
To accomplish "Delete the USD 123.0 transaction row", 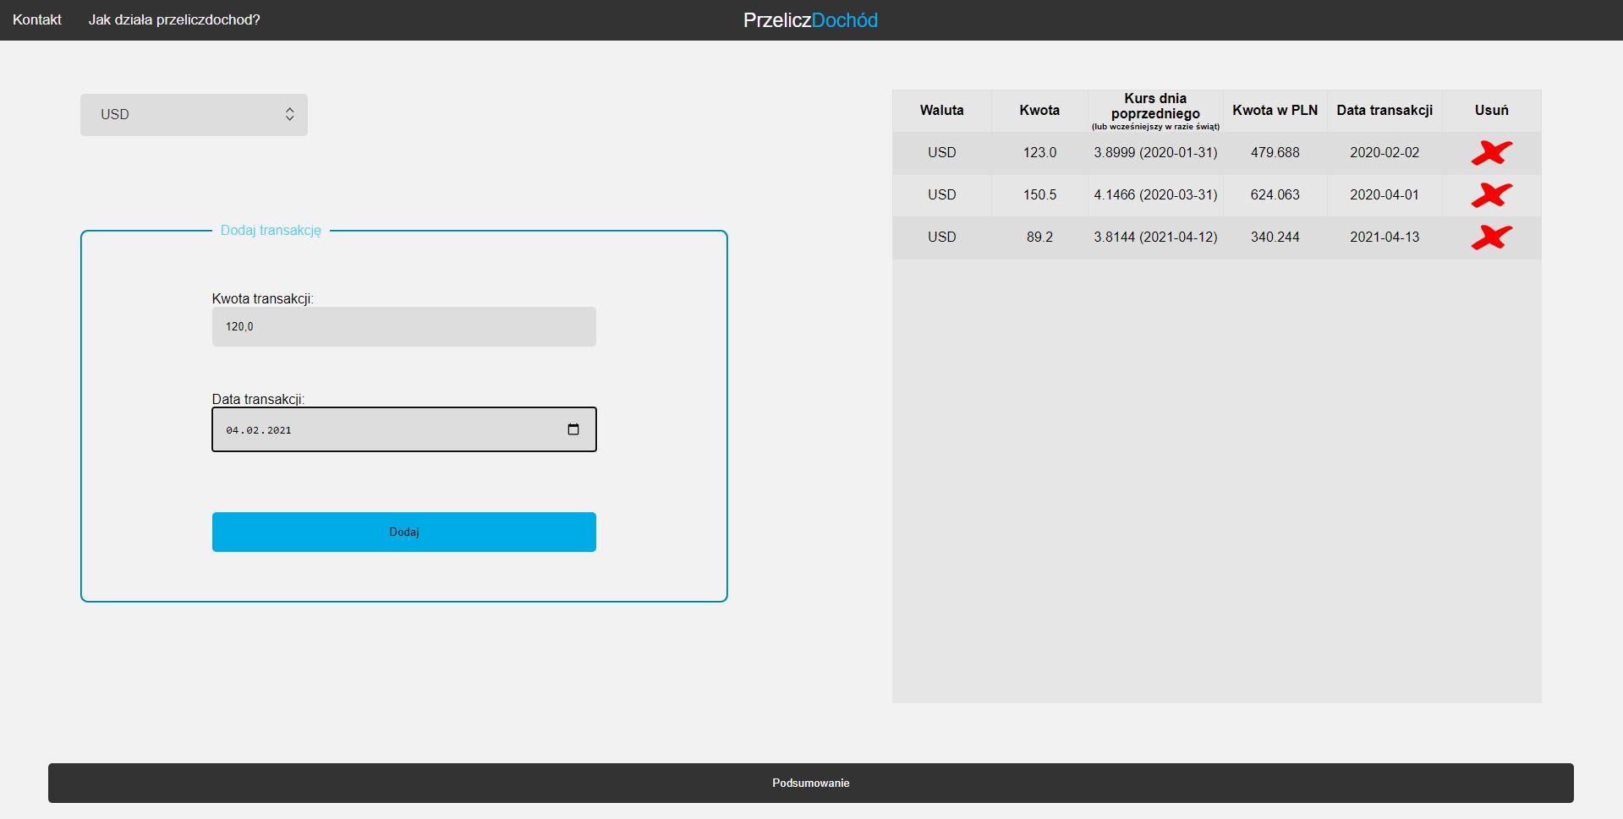I will click(1492, 153).
